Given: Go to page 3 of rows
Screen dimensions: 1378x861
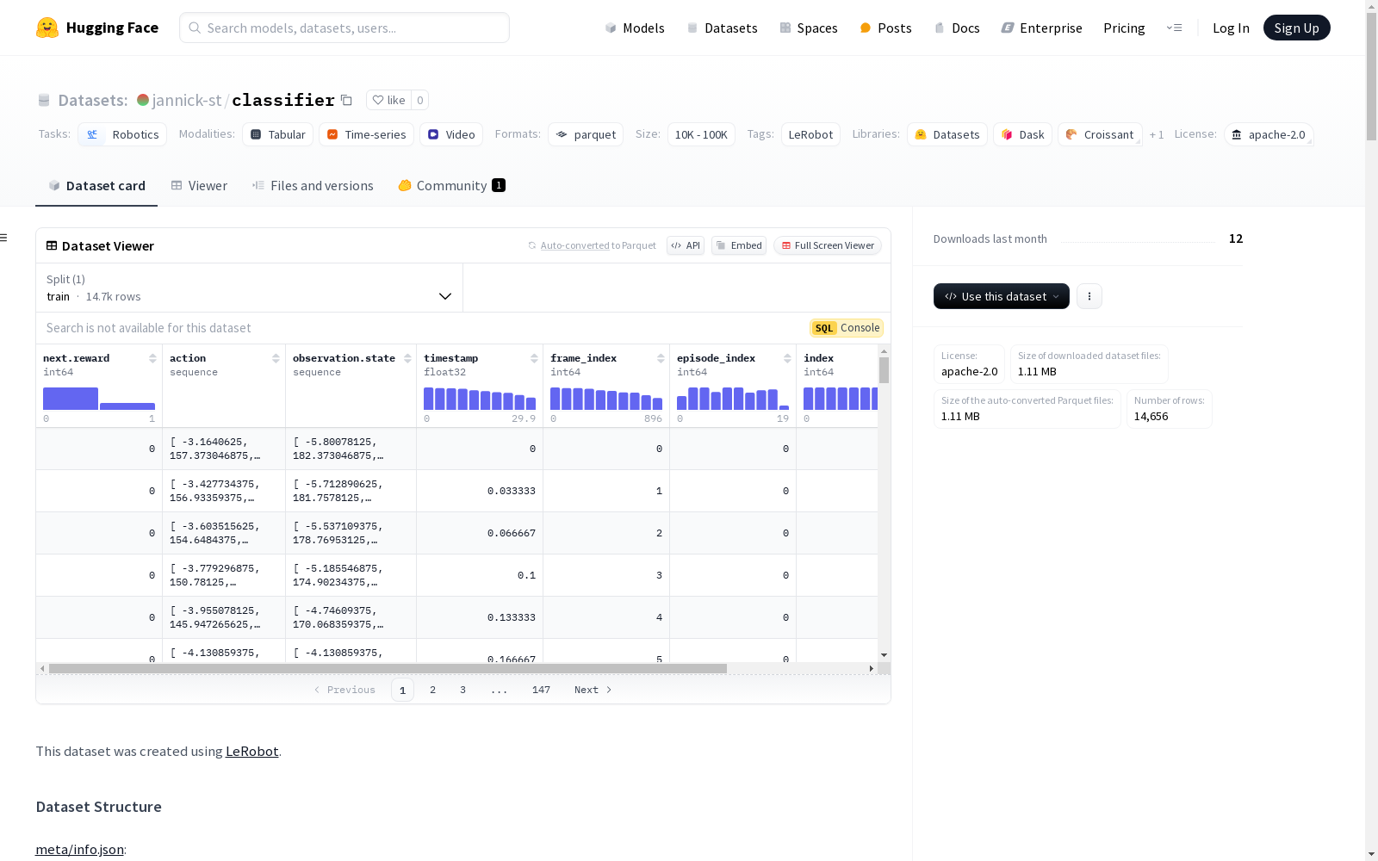Looking at the screenshot, I should (462, 690).
